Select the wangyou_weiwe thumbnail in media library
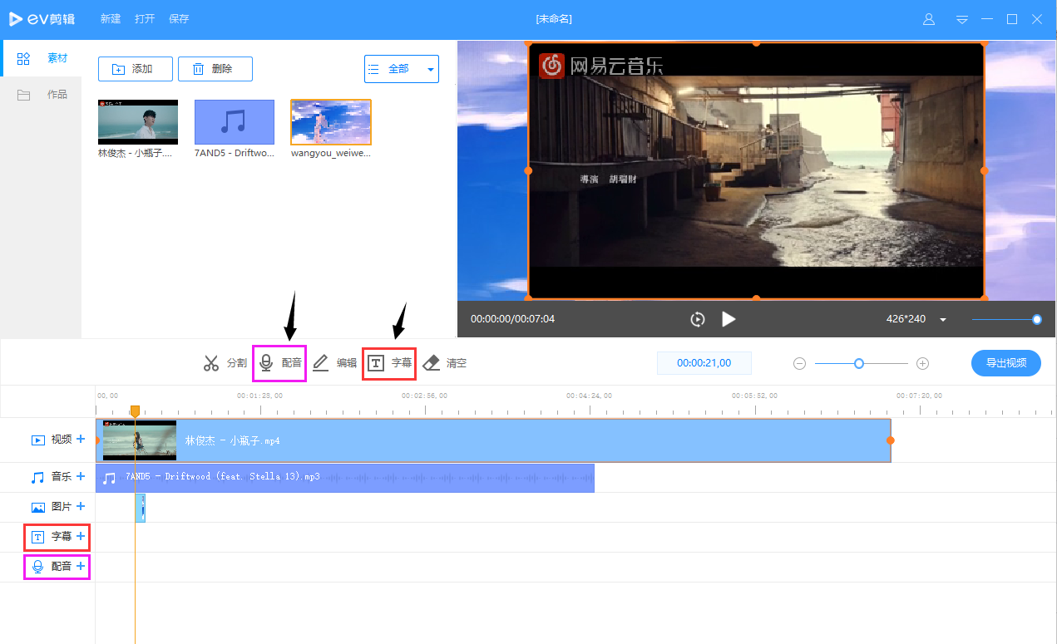 (330, 121)
